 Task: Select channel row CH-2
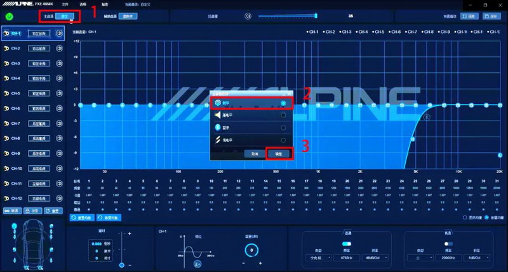(x=33, y=48)
